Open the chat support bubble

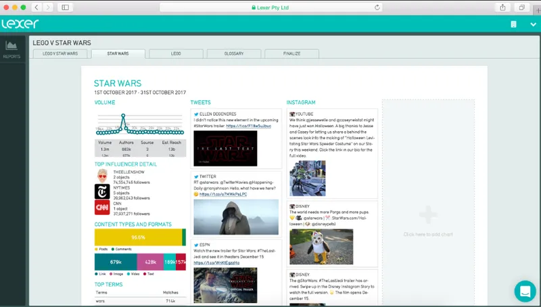(x=525, y=291)
